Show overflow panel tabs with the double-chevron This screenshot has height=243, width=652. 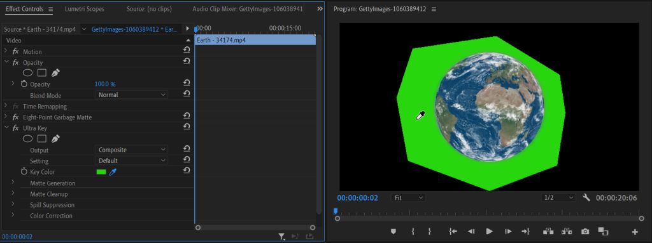pyautogui.click(x=320, y=9)
